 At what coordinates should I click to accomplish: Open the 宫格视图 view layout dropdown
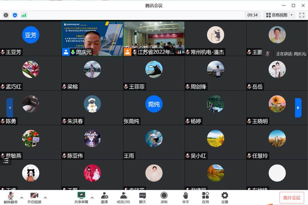click(279, 15)
